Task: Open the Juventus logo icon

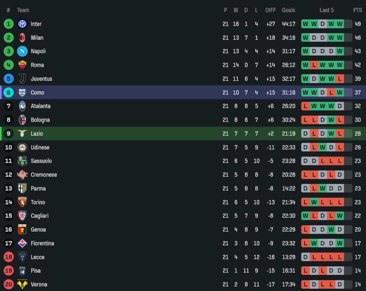Action: [x=23, y=79]
